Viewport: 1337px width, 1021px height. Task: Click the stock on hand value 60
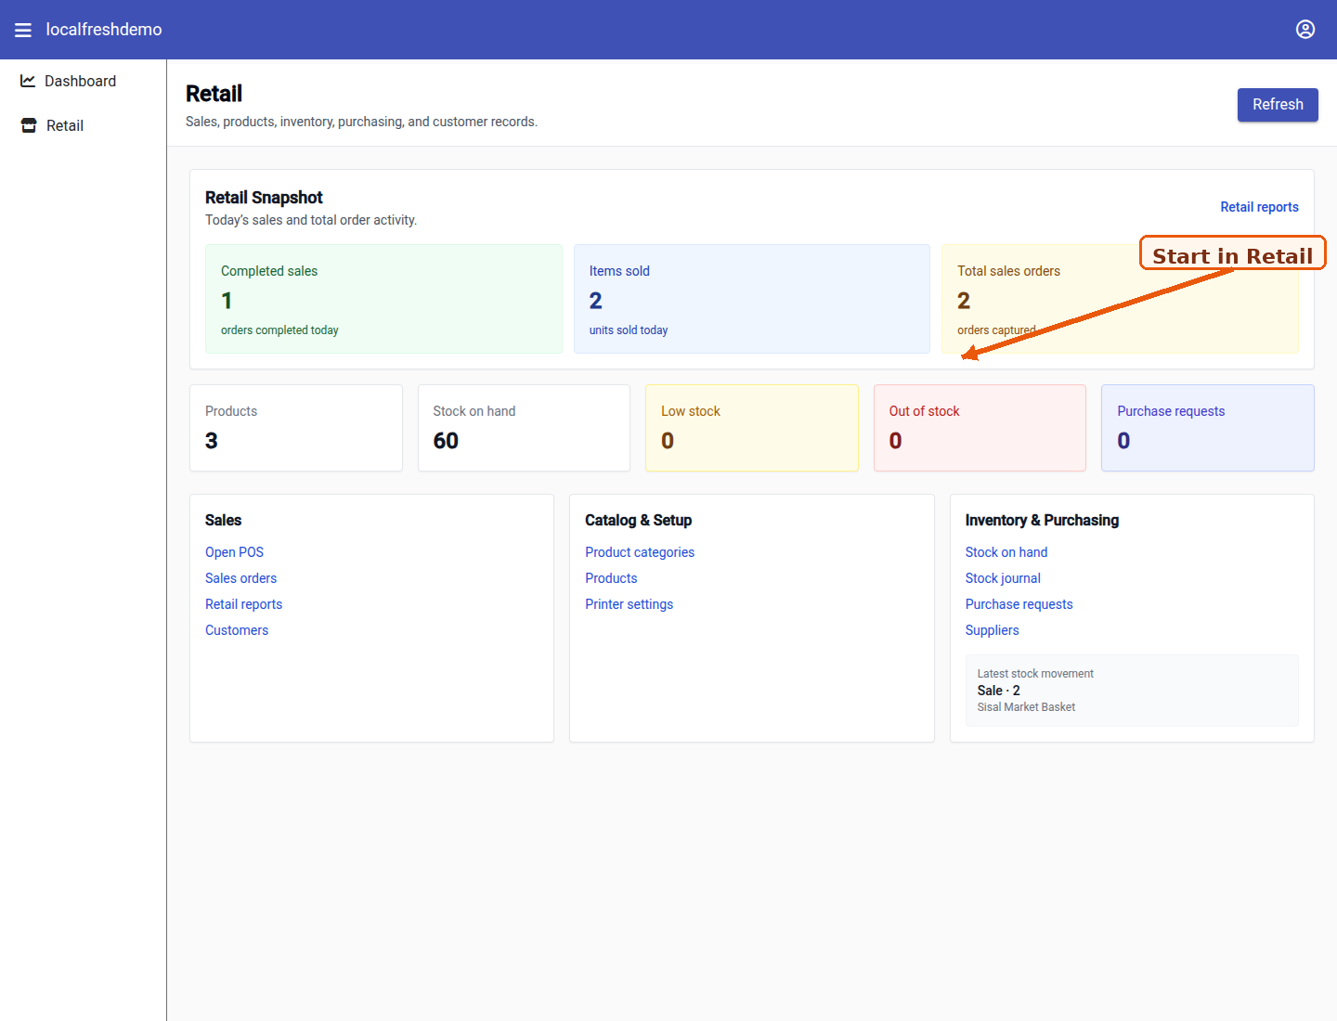tap(446, 441)
